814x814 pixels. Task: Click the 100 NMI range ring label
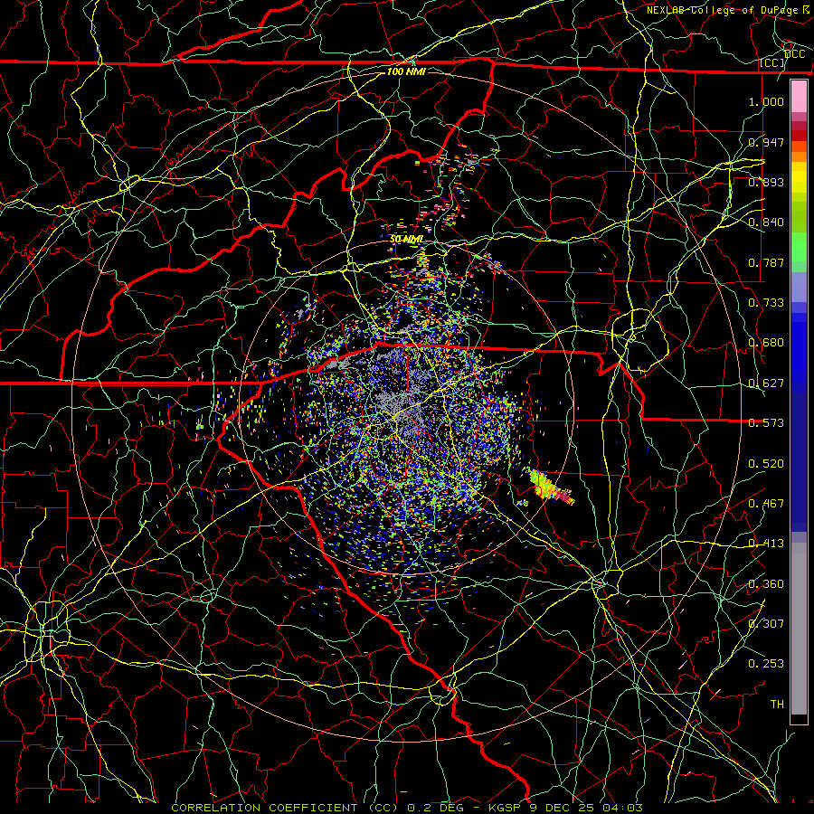click(x=406, y=71)
